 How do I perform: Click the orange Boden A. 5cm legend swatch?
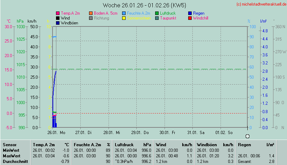(x=91, y=13)
